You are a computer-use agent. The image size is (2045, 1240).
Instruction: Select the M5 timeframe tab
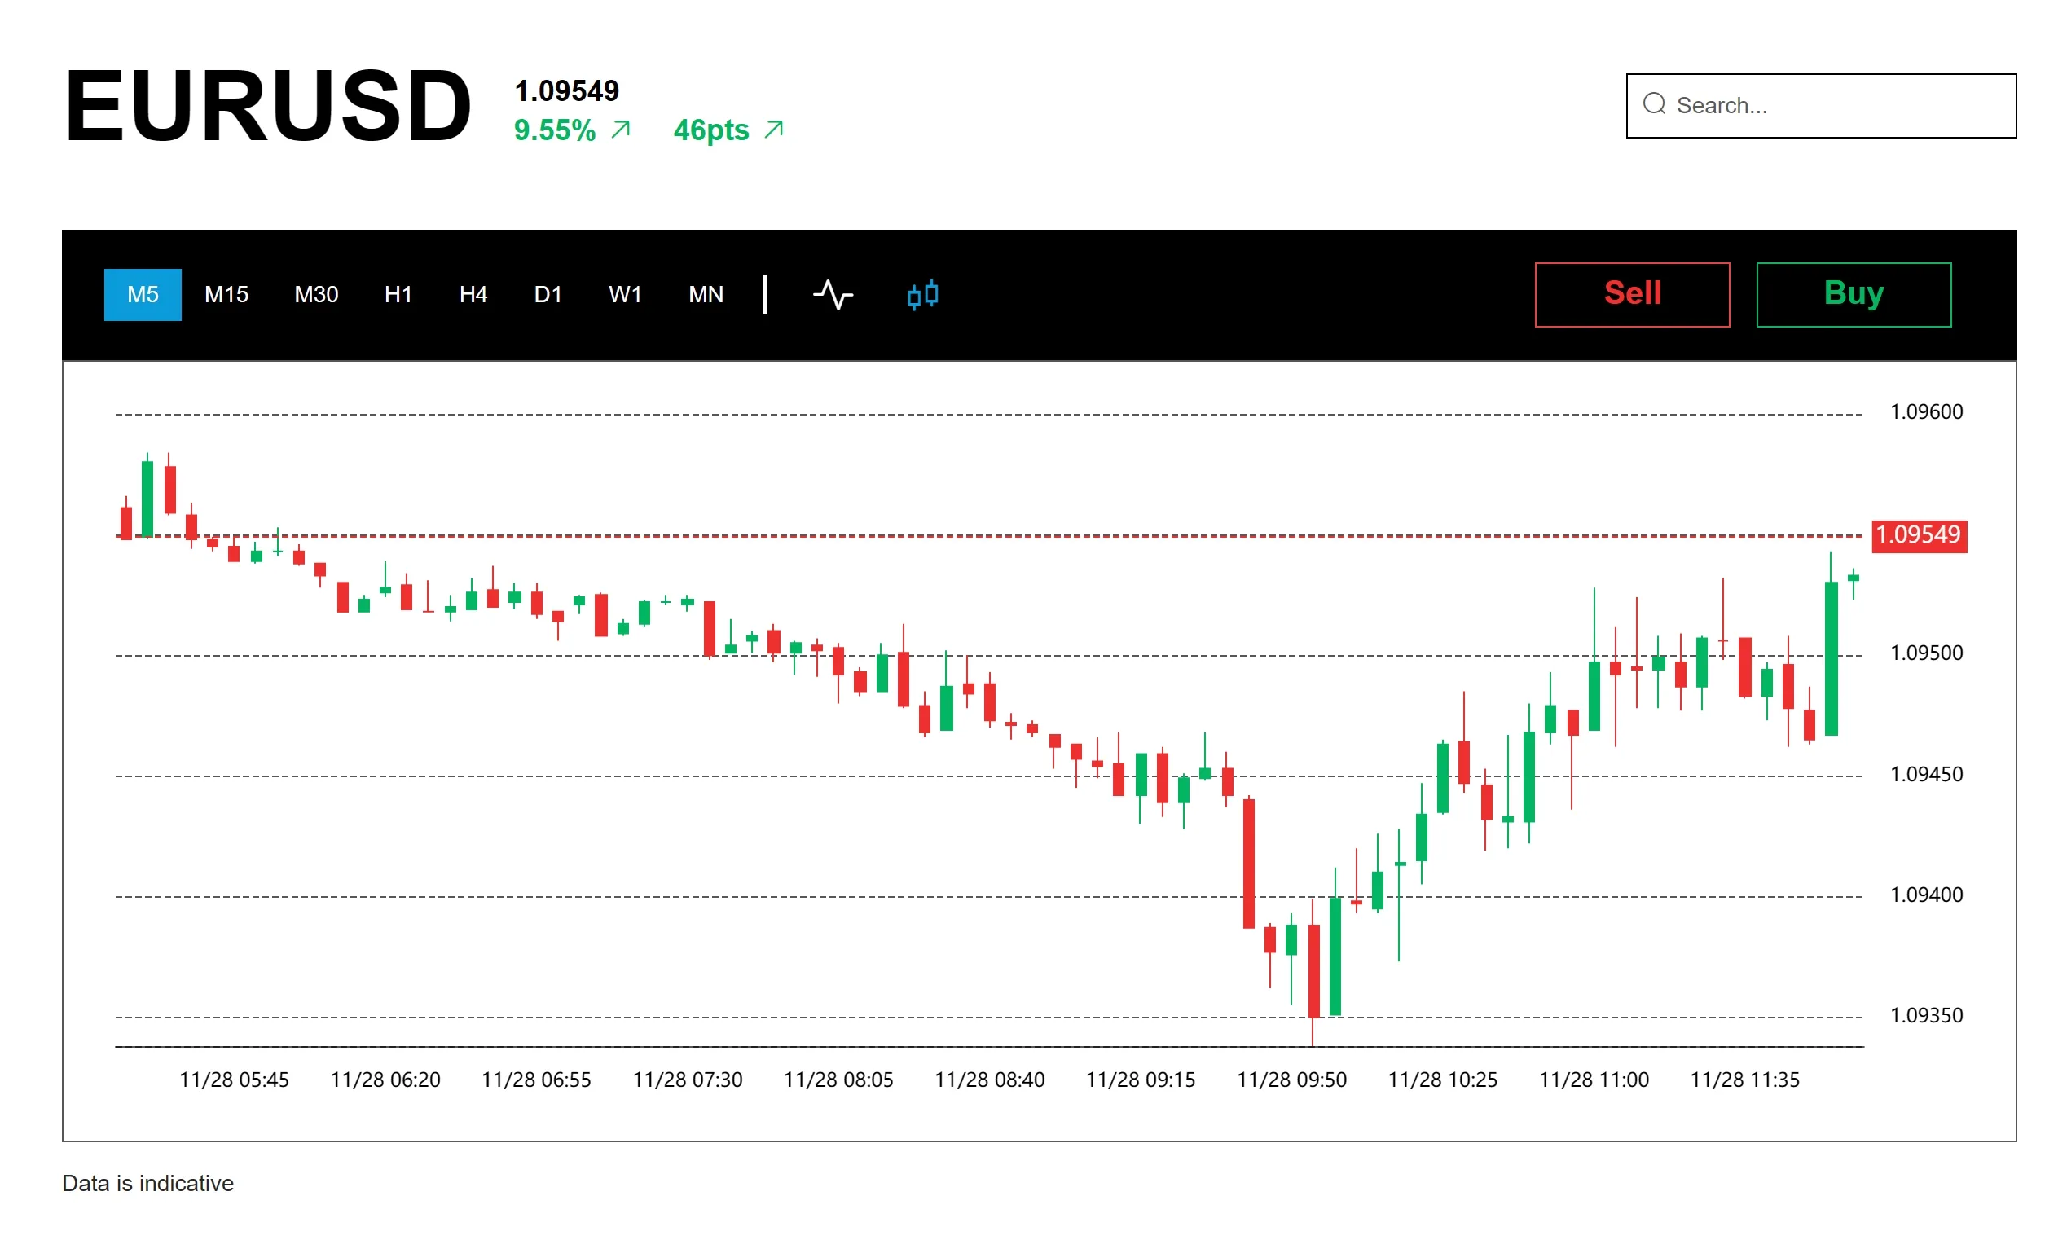point(143,295)
